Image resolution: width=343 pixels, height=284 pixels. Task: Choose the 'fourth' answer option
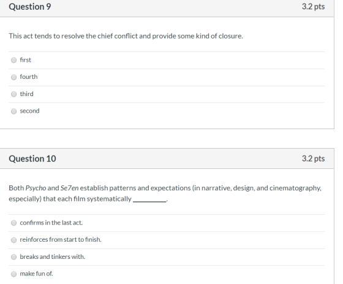13,77
